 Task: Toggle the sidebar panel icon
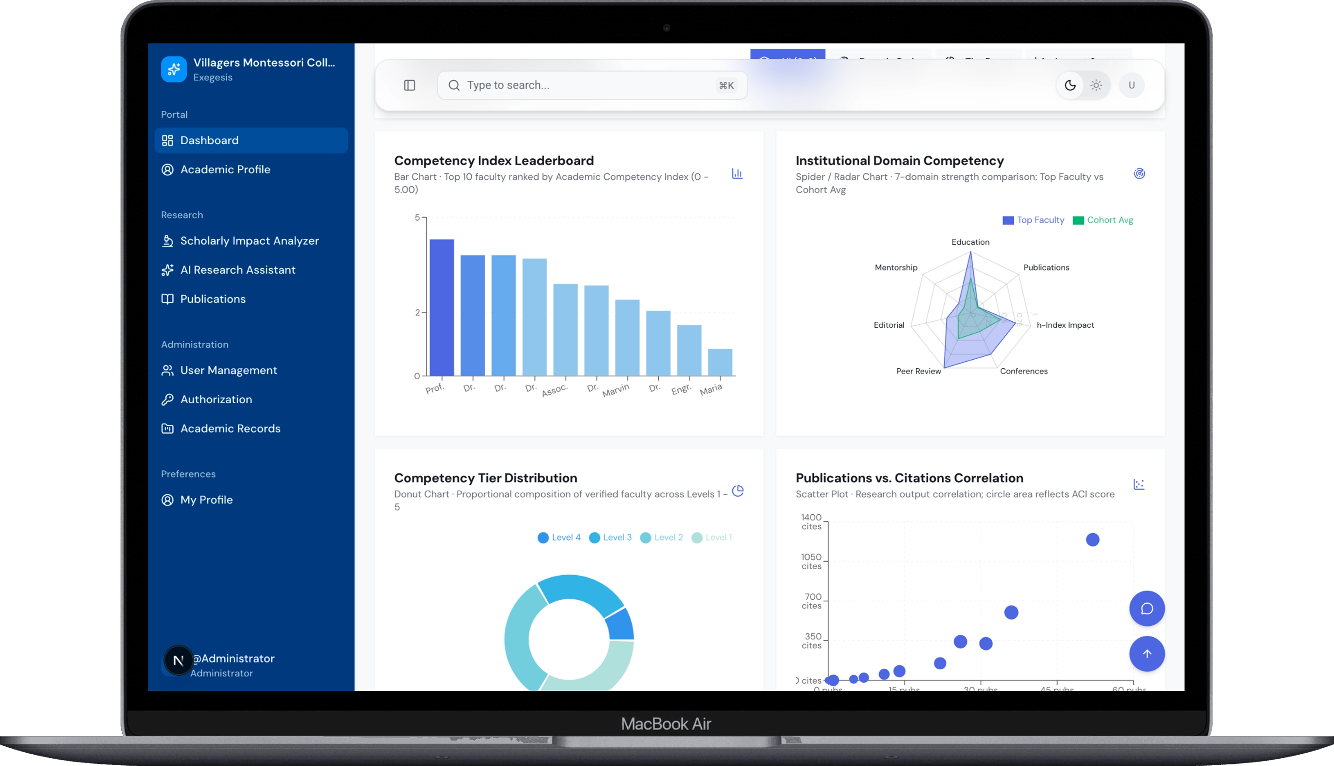[x=410, y=85]
